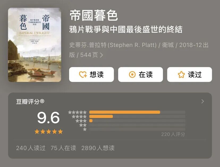Tap the star icon on 读过
Screen dimensions: 220x167
tap(181, 74)
